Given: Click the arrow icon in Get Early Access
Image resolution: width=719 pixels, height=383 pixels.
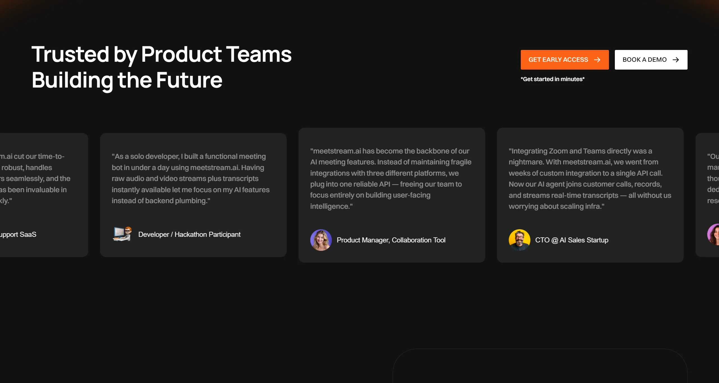Looking at the screenshot, I should point(597,60).
